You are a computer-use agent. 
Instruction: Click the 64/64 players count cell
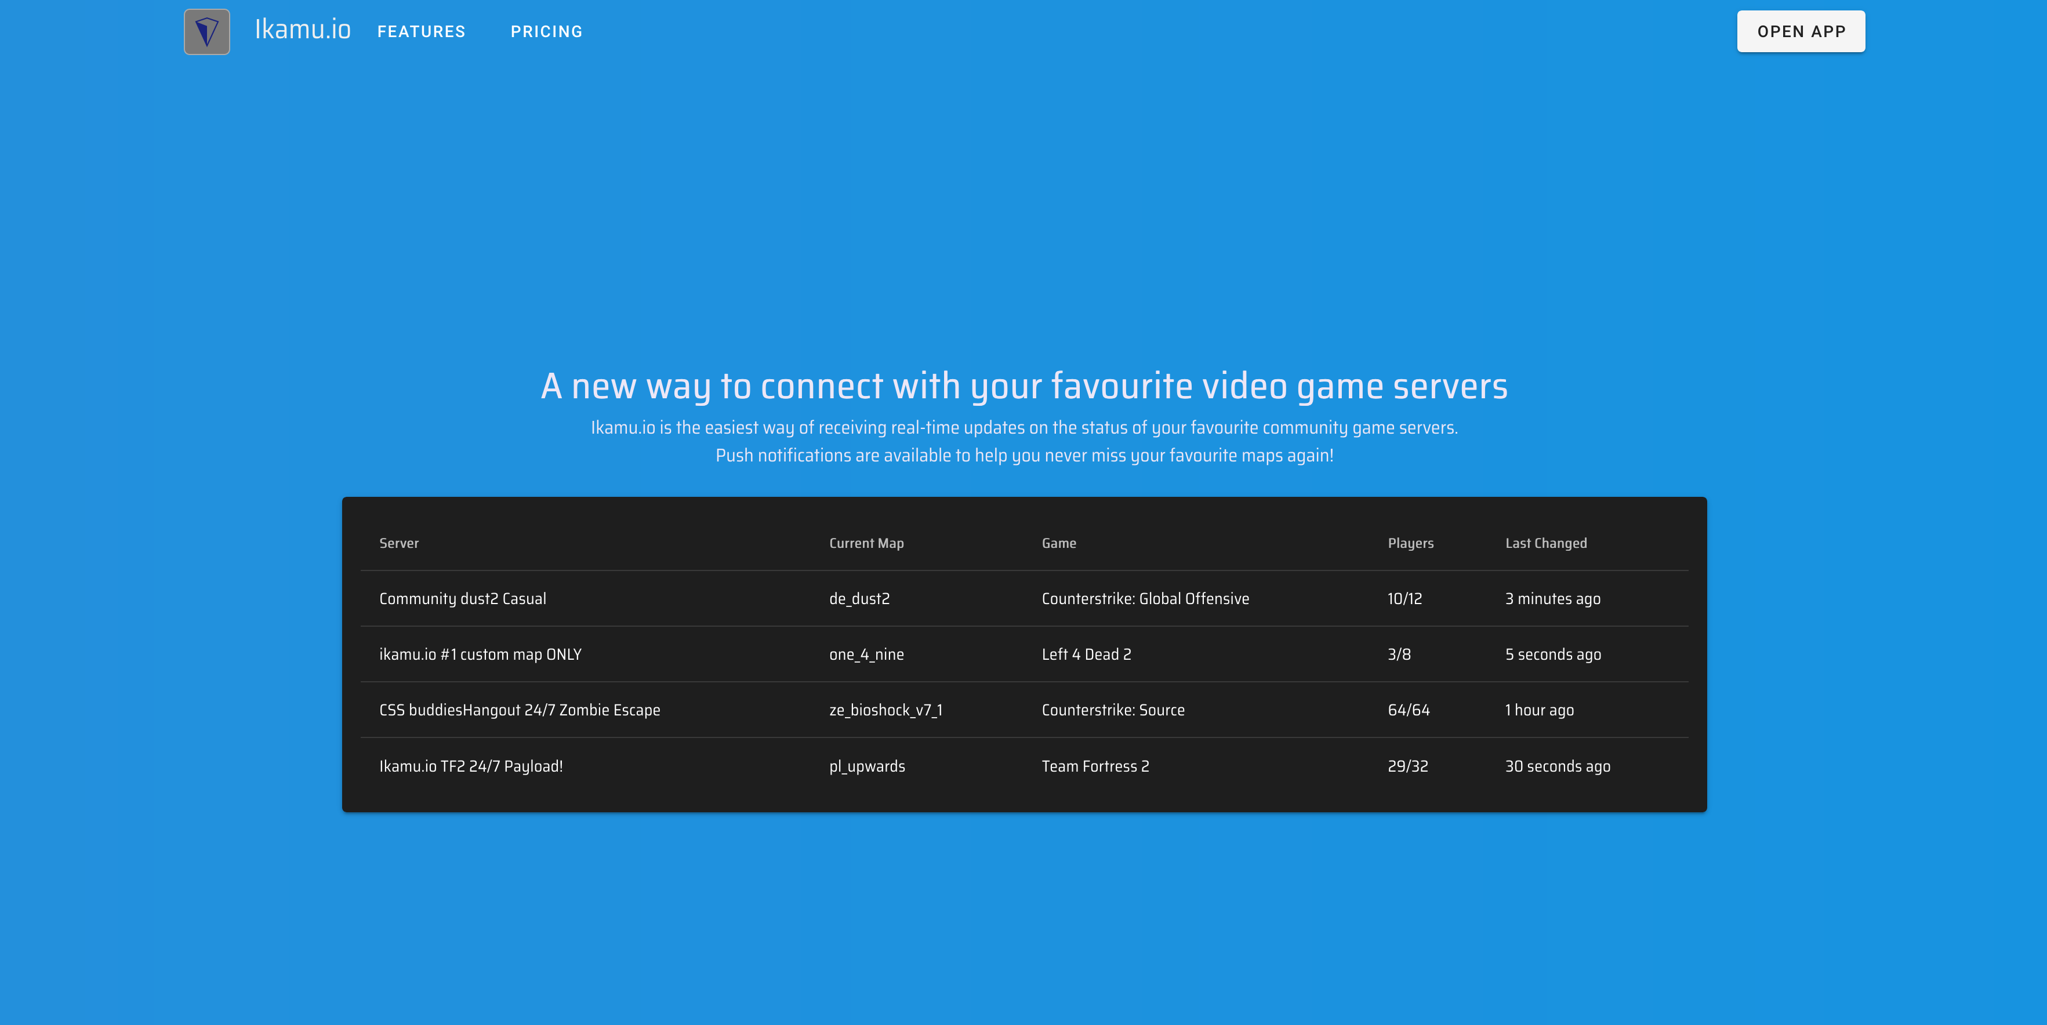click(1408, 710)
